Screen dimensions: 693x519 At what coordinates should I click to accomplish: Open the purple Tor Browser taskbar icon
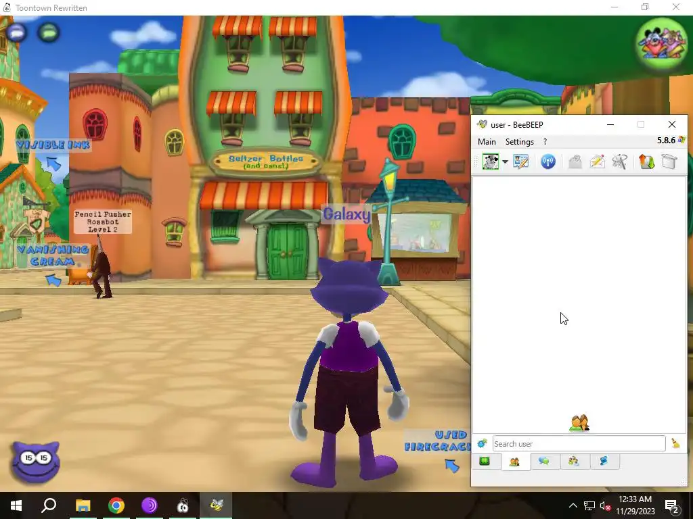pos(150,505)
